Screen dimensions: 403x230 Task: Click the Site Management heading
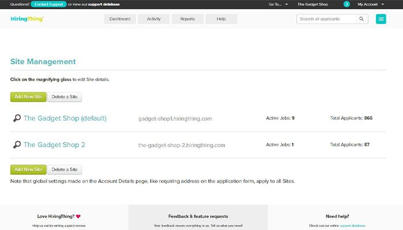[43, 62]
